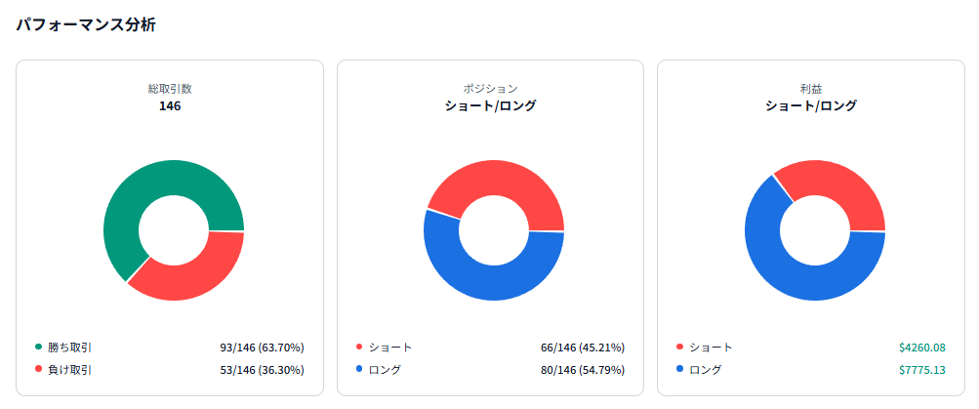This screenshot has width=979, height=409.
Task: Click blue ロング dot in 利益 card
Action: tap(680, 370)
